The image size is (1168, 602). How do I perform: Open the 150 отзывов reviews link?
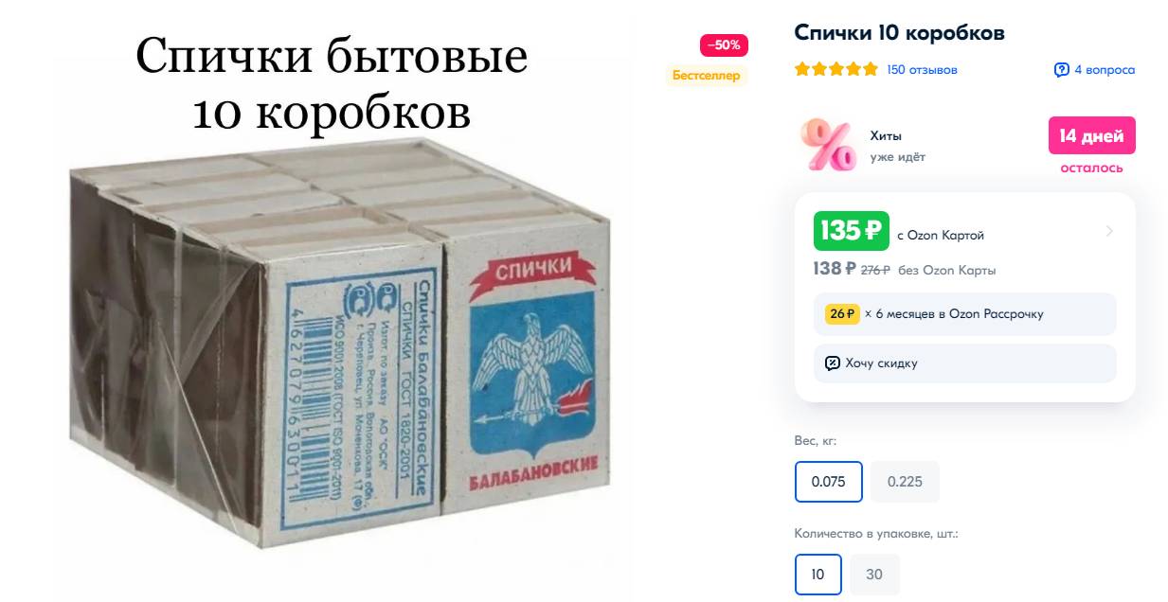[922, 70]
